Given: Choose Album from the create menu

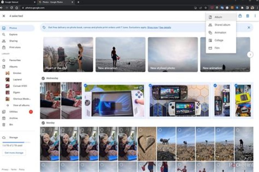Looking at the screenshot, I should point(218,17).
